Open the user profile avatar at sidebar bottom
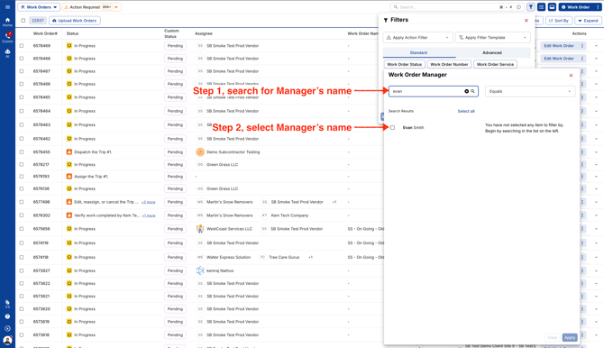604x348 pixels. tap(7, 340)
